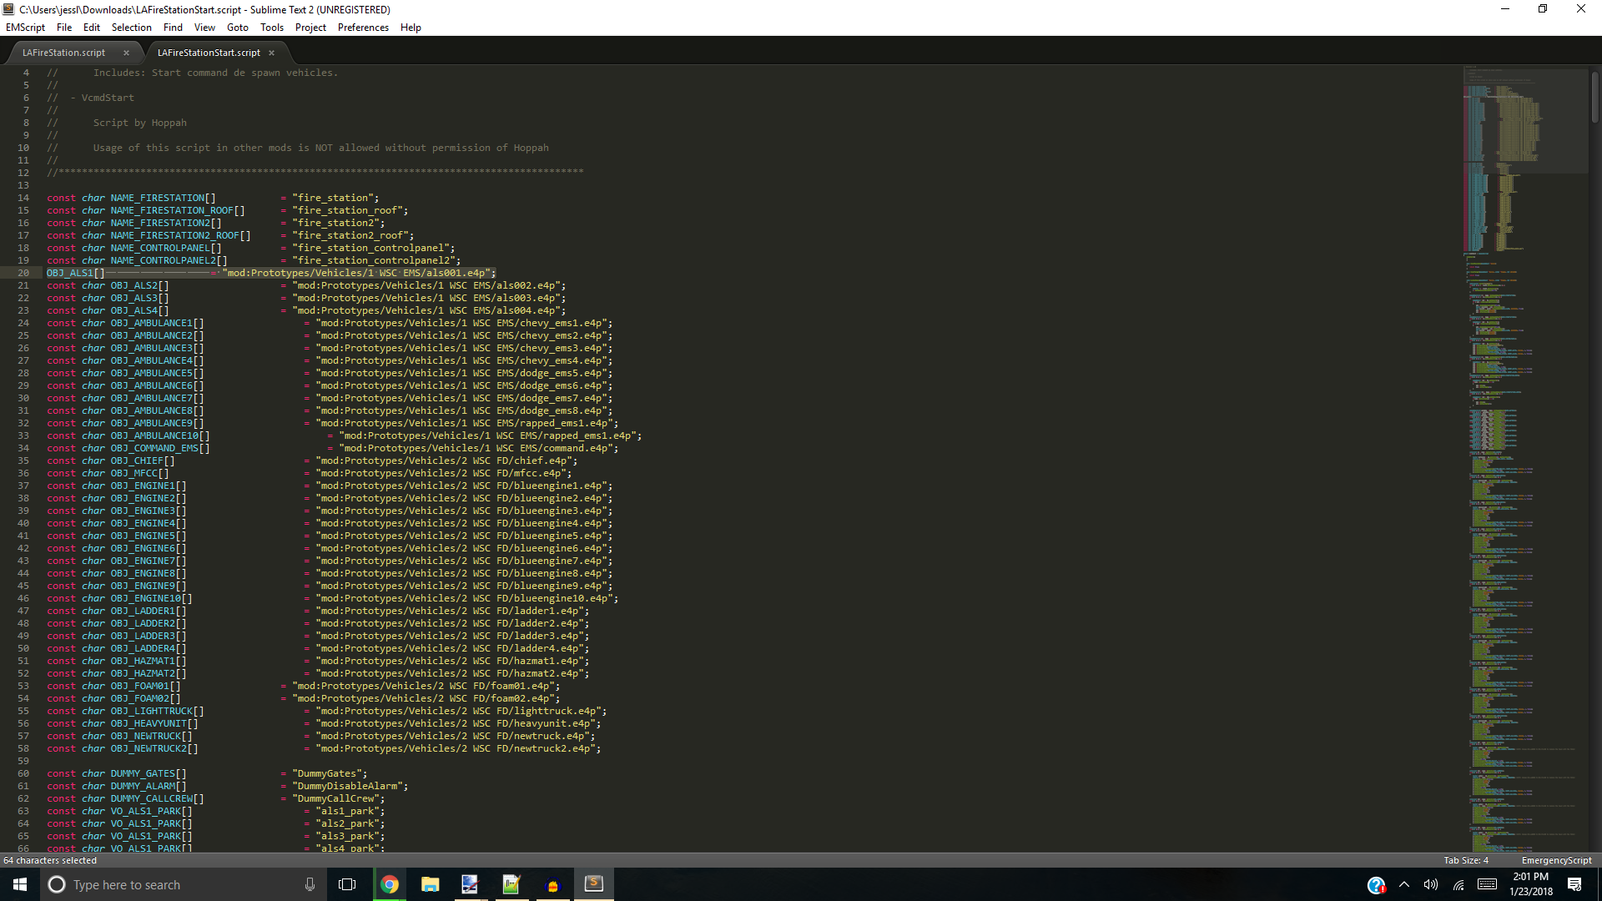Change Tab Size: 4 in status bar
Screen dimensions: 1602x901
click(x=1466, y=860)
